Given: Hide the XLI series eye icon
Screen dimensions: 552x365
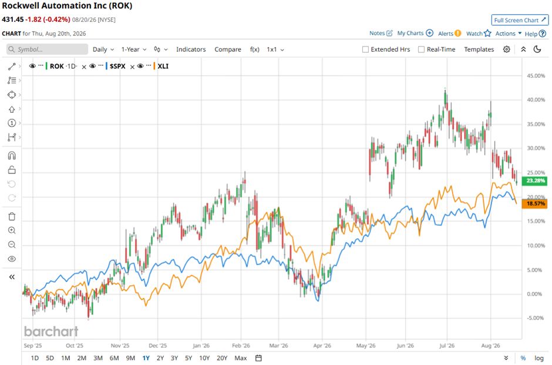Looking at the screenshot, I should click(x=140, y=66).
